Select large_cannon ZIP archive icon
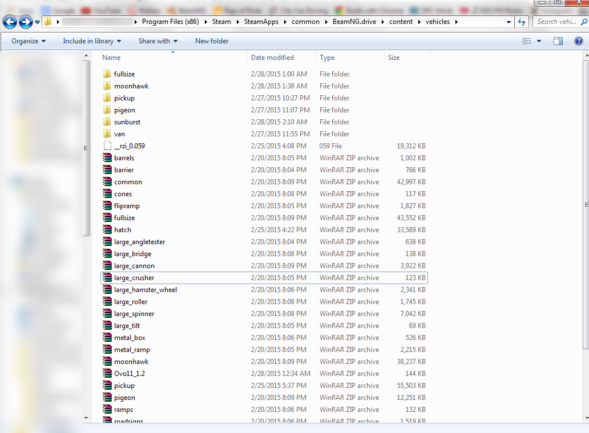 click(x=107, y=265)
